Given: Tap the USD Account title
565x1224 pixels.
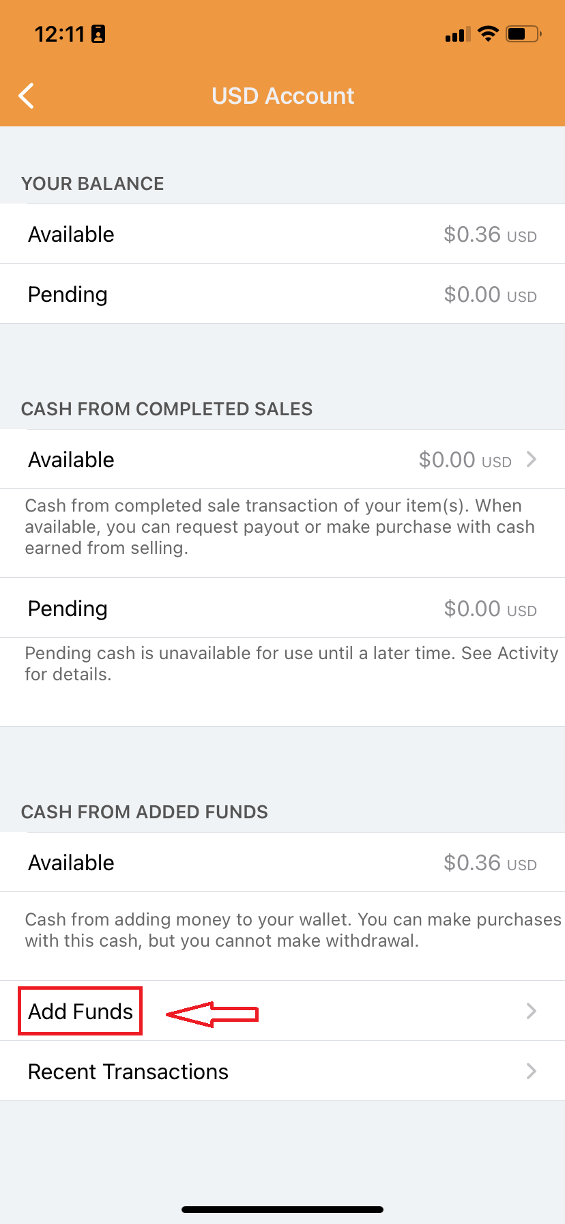Looking at the screenshot, I should tap(282, 96).
